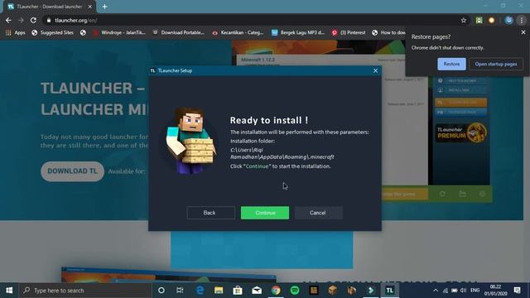The width and height of the screenshot is (530, 298).
Task: Click the globe bookmark icon after Suggested Sites
Action: 83,33
